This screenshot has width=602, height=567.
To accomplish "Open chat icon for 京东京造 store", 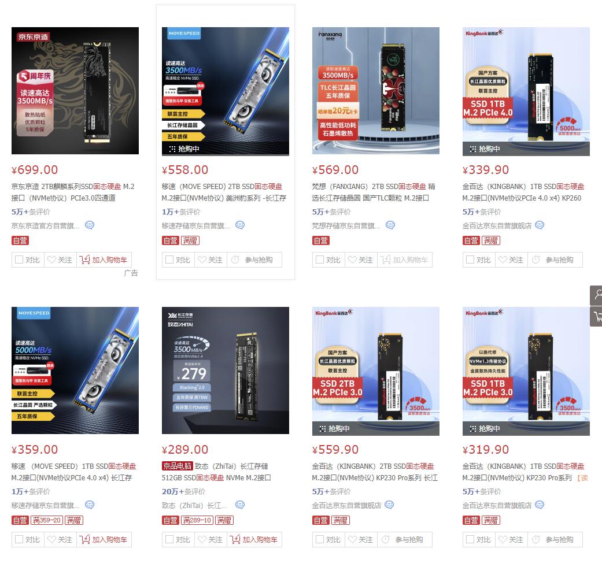I will tap(90, 225).
